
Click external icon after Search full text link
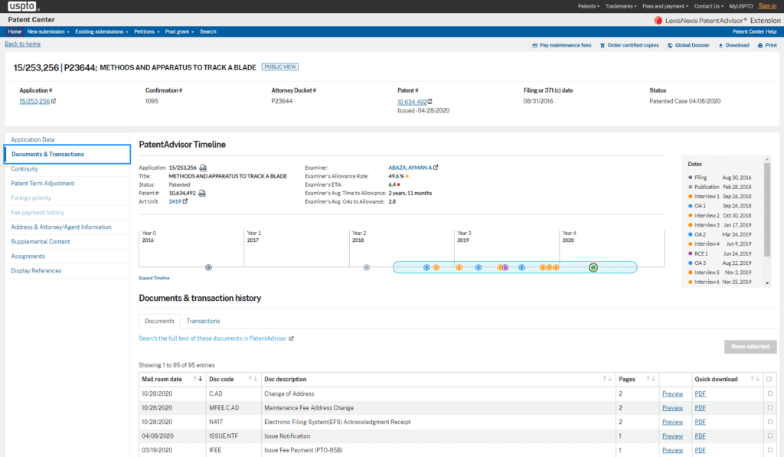[x=291, y=338]
